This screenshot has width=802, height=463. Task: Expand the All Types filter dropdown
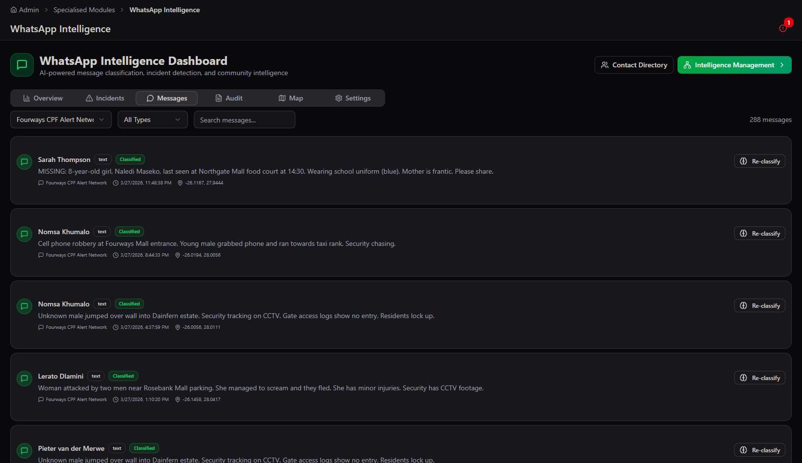click(153, 120)
